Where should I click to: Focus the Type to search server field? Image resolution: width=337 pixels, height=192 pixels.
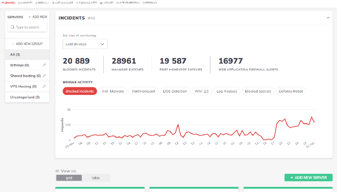tap(29, 28)
